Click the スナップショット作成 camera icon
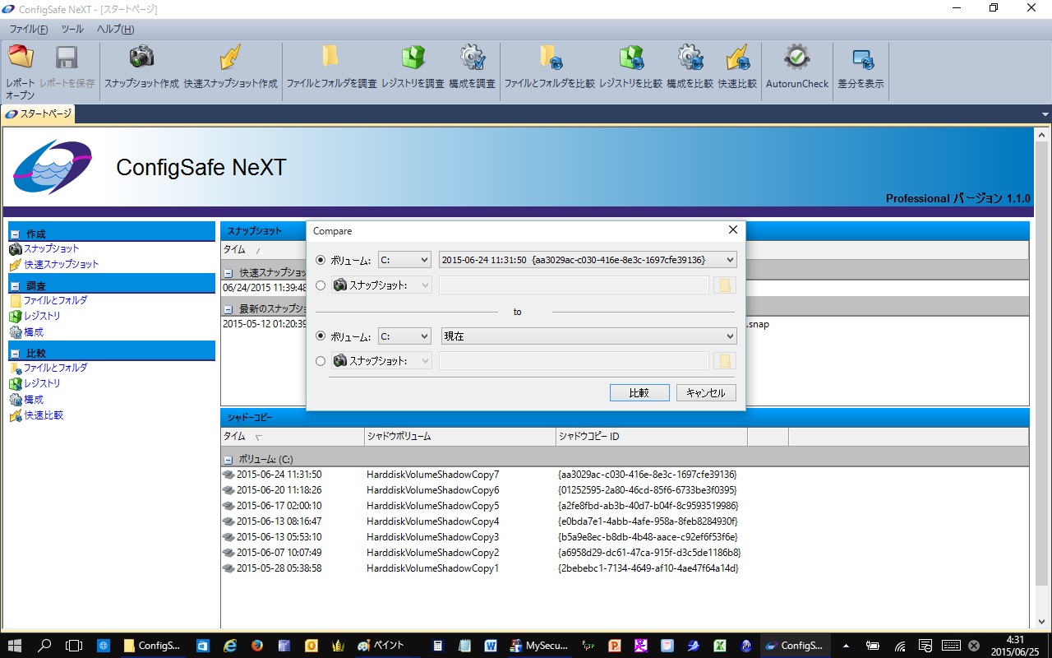 tap(141, 58)
